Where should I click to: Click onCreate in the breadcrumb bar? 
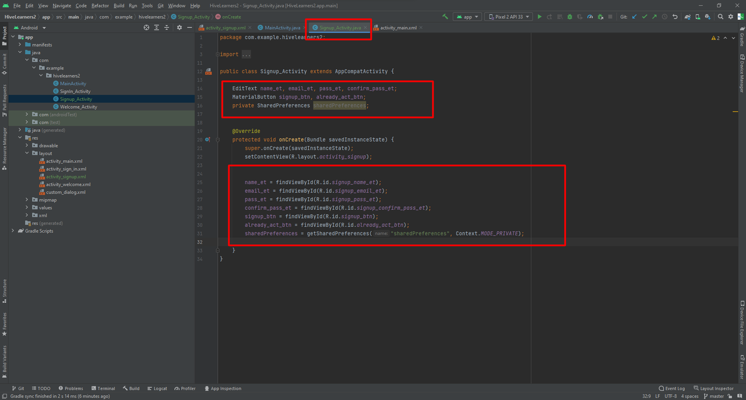click(x=228, y=17)
